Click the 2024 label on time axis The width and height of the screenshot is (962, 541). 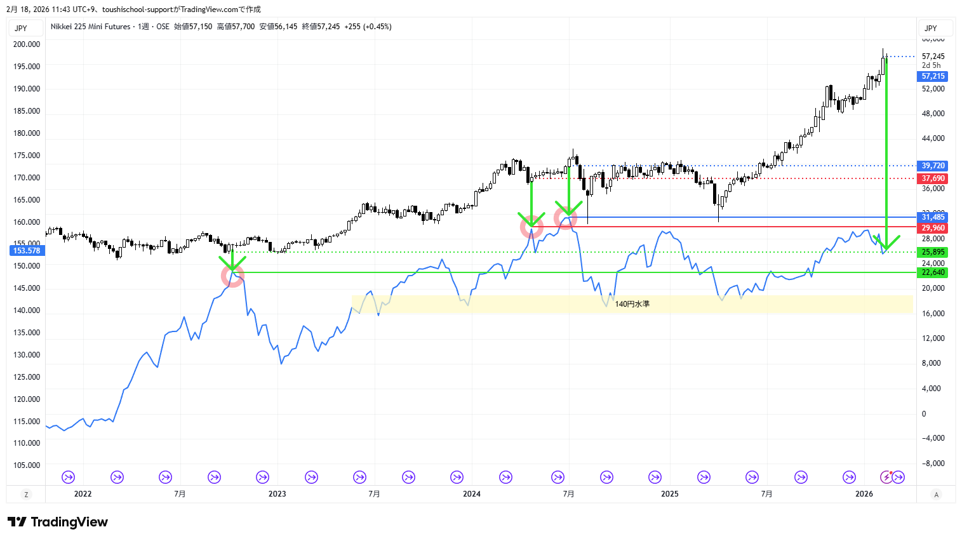pos(472,494)
